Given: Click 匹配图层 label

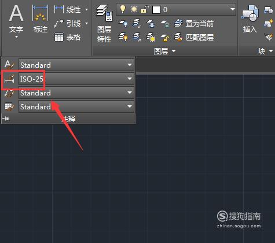Looking at the screenshot, I should click(200, 38).
